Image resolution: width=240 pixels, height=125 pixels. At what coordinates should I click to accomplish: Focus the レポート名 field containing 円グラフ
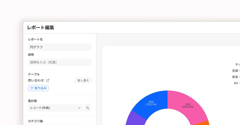click(60, 47)
